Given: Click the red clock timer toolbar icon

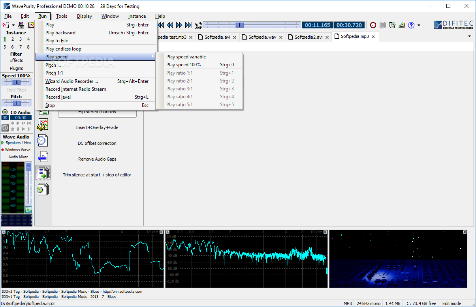Looking at the screenshot, I should [373, 25].
